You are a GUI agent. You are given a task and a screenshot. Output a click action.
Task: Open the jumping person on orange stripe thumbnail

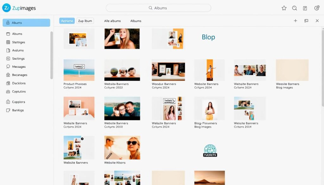pos(209,70)
